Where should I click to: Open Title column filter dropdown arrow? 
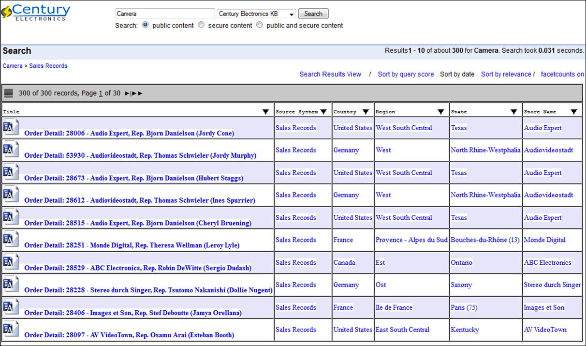click(265, 112)
